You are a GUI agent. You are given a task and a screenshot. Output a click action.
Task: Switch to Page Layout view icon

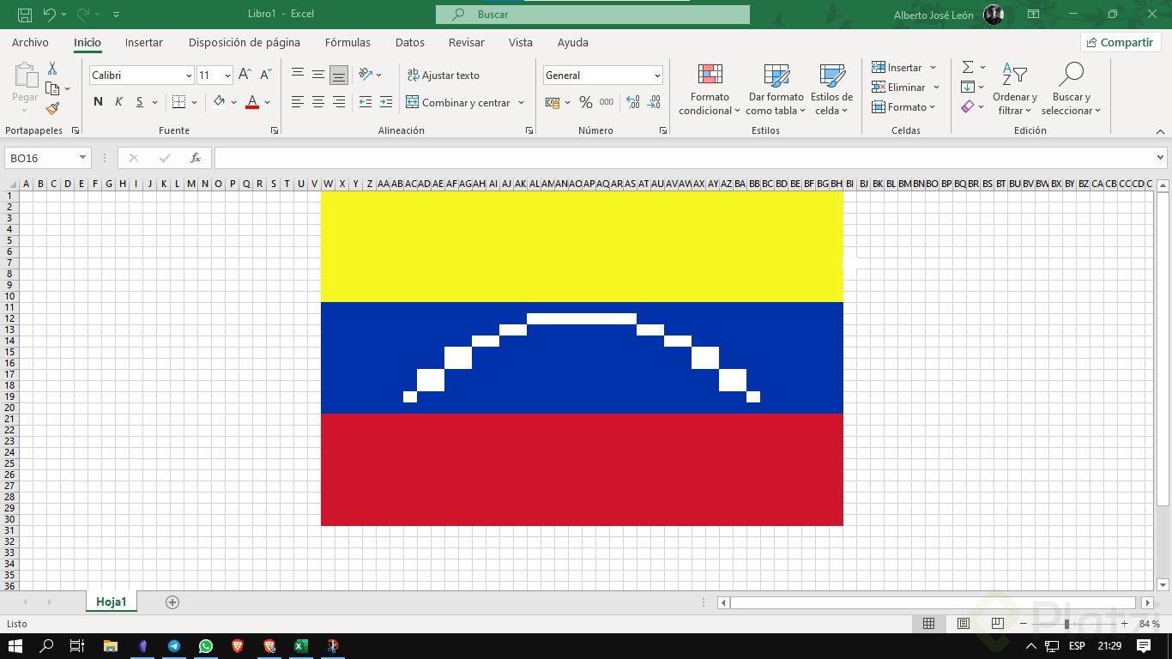point(963,624)
